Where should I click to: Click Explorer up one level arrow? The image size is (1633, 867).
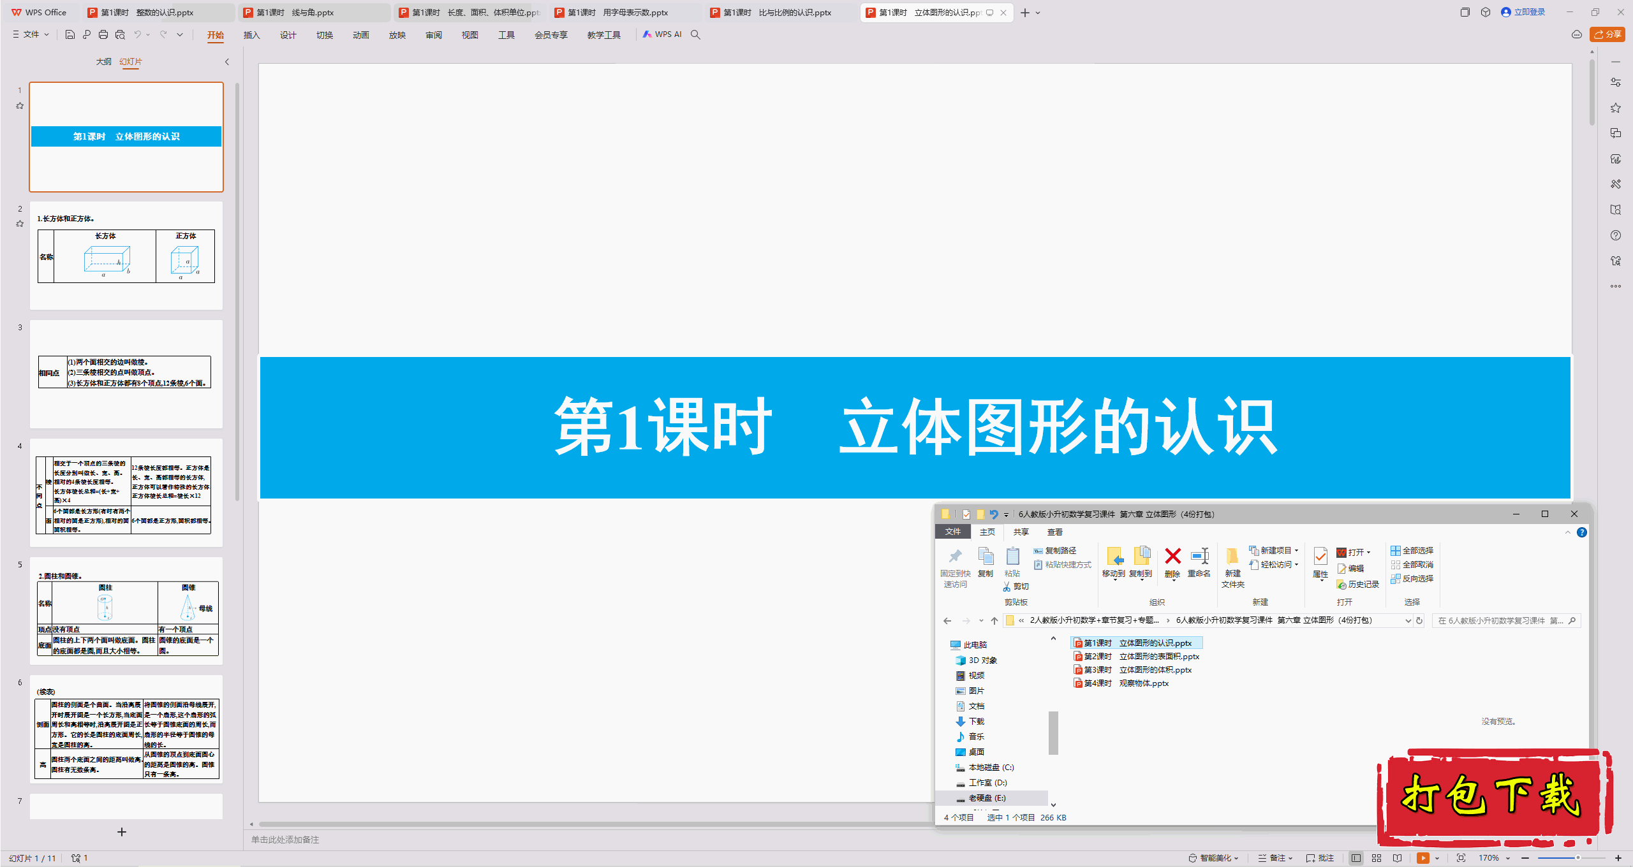tap(994, 620)
